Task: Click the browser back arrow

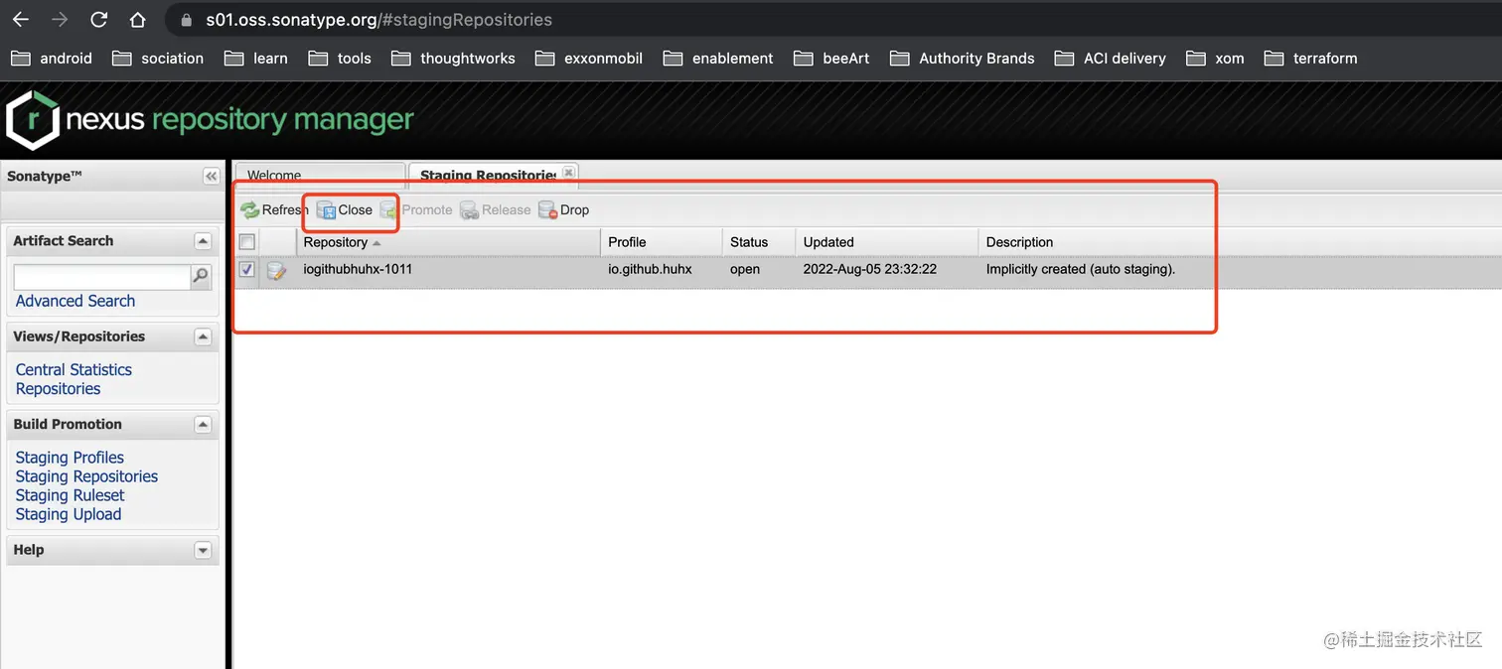Action: 21,19
